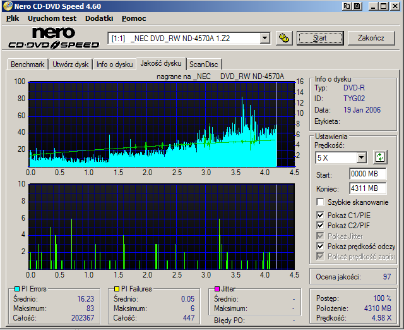404x330 pixels.
Task: Switch to the ScanDisc tab
Action: [203, 64]
